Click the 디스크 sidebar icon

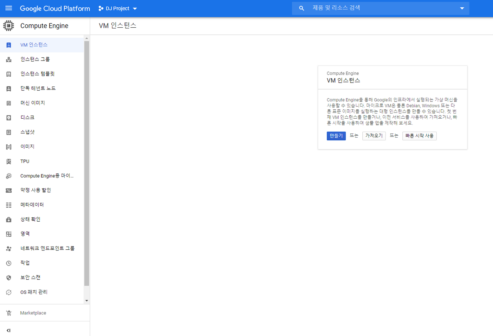pos(9,118)
